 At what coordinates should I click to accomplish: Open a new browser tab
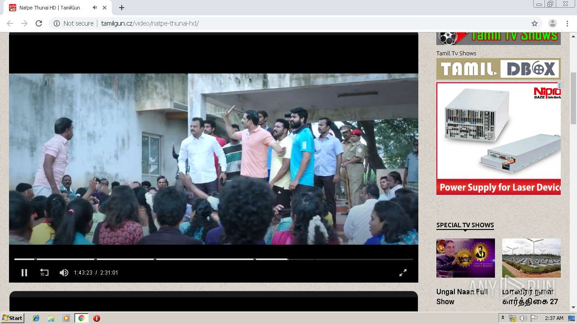122,8
